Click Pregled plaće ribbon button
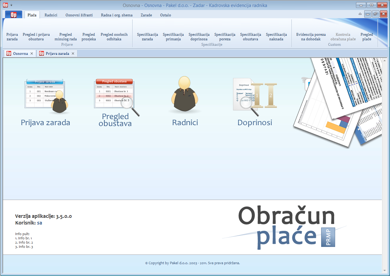This screenshot has width=390, height=276. click(x=367, y=37)
